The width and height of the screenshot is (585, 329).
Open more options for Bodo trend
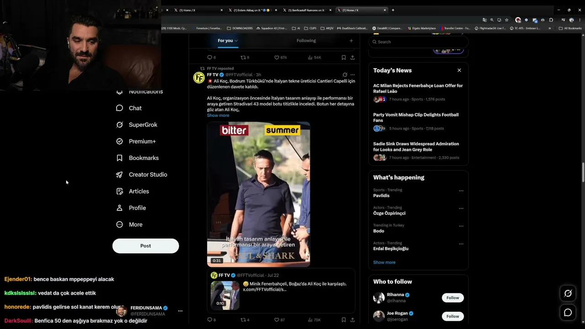click(461, 226)
